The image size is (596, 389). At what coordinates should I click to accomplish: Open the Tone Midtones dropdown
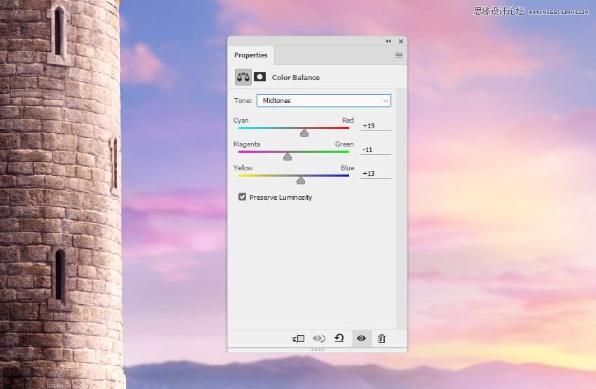[324, 101]
